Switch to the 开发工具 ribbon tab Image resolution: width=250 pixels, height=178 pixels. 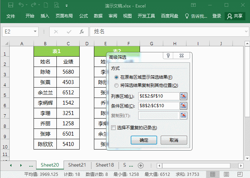click(x=146, y=16)
